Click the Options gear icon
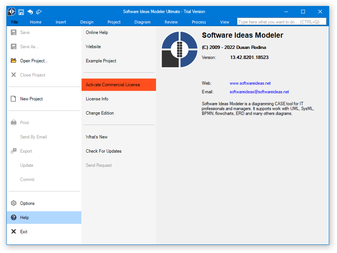The image size is (337, 253). point(13,203)
